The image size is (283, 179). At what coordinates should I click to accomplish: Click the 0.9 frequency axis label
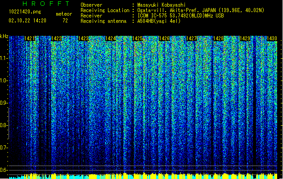click(x=4, y=103)
